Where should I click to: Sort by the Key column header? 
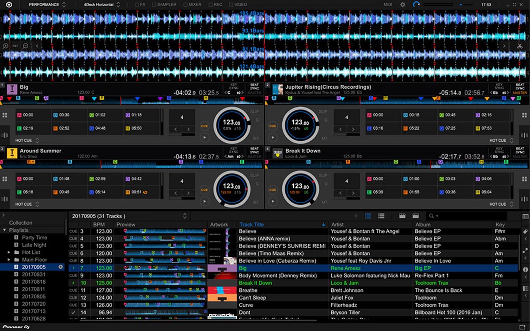[x=506, y=225]
